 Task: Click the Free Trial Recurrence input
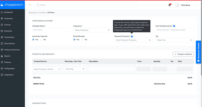174,30
